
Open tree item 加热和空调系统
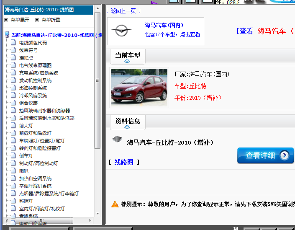[35, 178]
